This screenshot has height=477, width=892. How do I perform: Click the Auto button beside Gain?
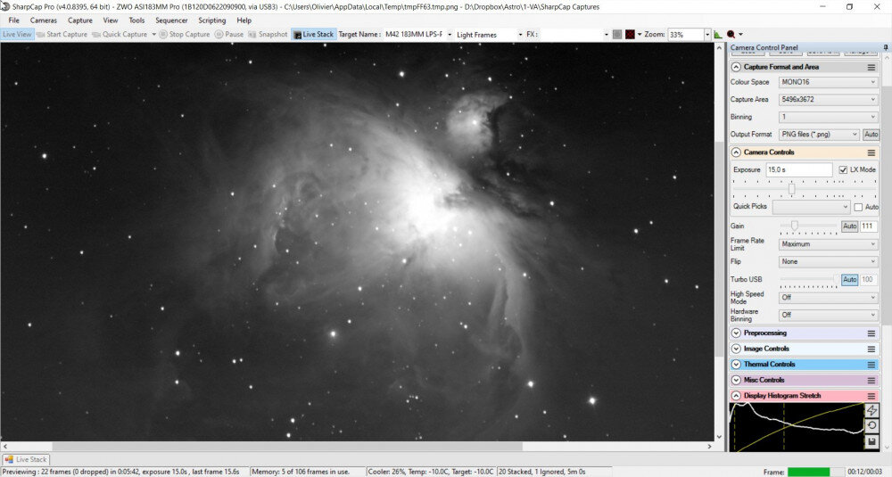(x=849, y=226)
